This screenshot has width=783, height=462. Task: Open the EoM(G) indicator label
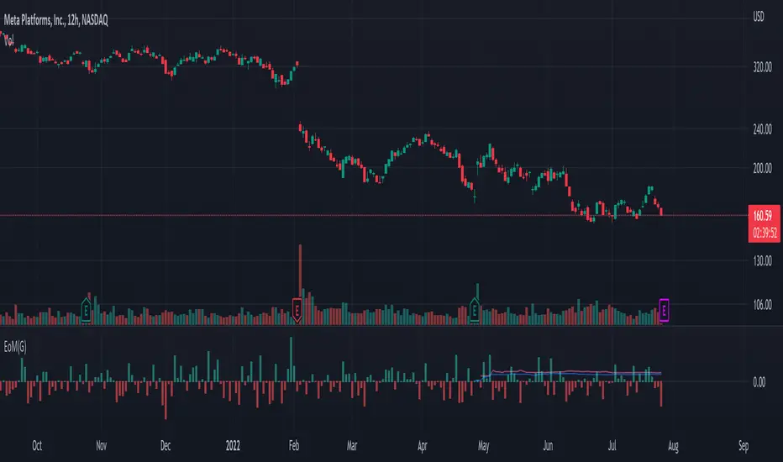(x=15, y=347)
